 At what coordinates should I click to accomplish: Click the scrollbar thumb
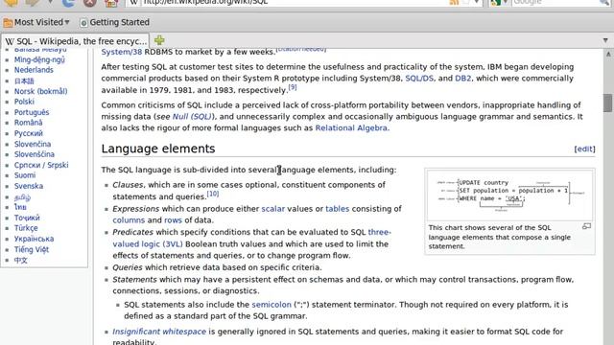coord(607,103)
